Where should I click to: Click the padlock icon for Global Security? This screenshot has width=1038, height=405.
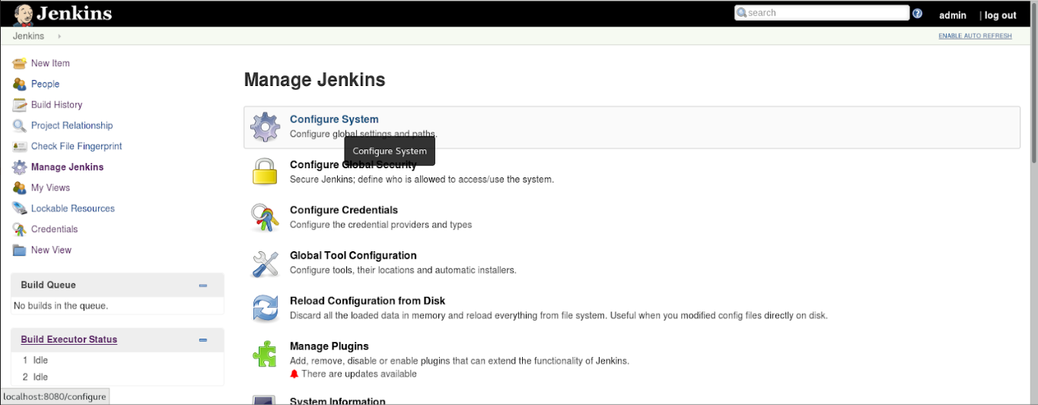(x=266, y=172)
